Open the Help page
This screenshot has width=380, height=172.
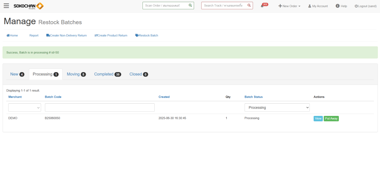341,6
